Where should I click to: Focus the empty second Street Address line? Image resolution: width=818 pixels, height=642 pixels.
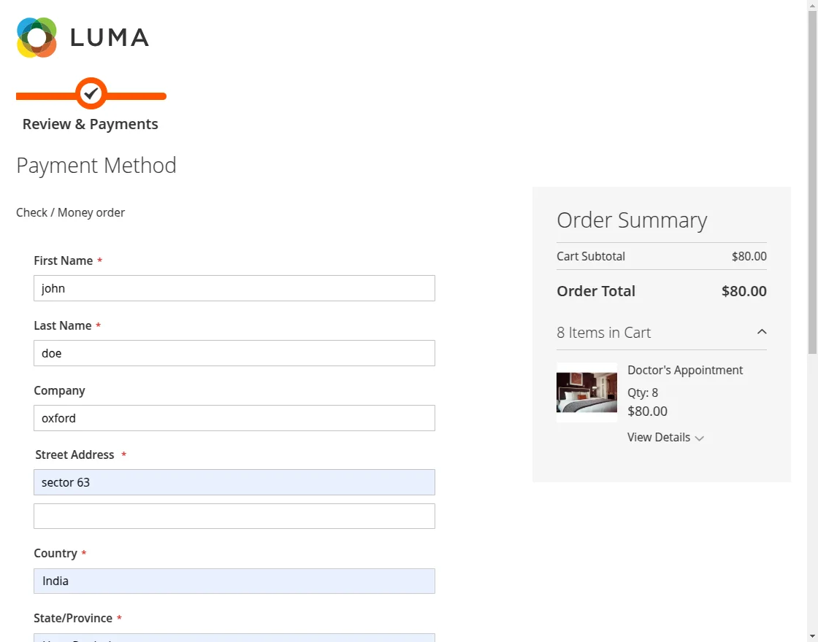click(234, 516)
